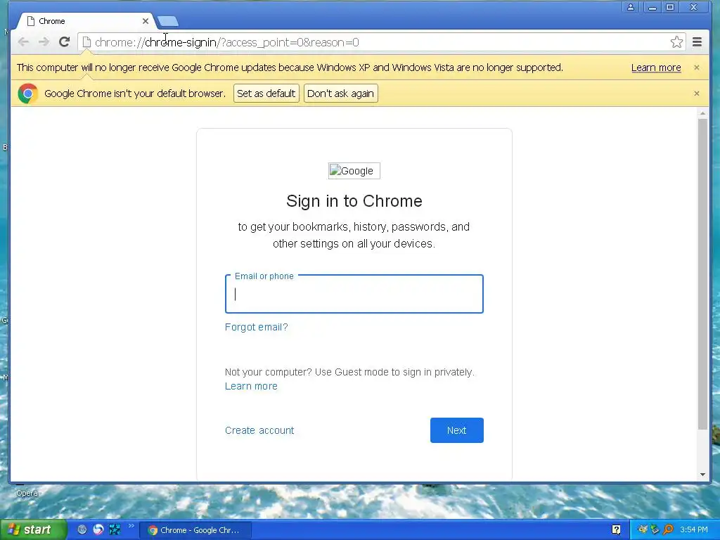This screenshot has width=720, height=540.
Task: Select the Chrome tab
Action: (85, 21)
